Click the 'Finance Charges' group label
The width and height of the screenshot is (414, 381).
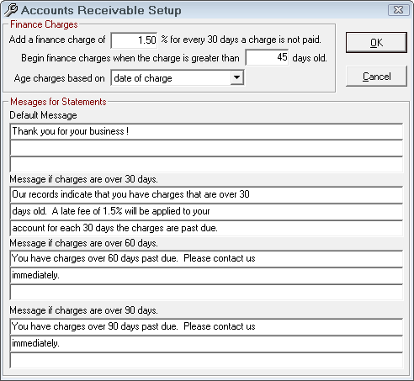click(44, 24)
